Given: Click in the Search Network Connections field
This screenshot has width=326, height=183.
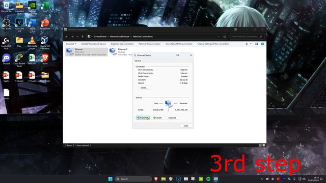Looking at the screenshot, I should [247, 37].
